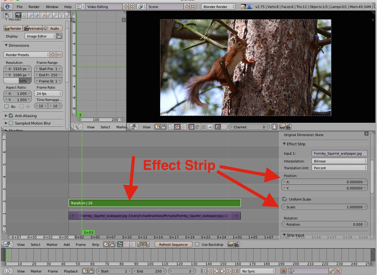
Task: Open the frame rate 24 fps dropdown
Action: pos(48,93)
